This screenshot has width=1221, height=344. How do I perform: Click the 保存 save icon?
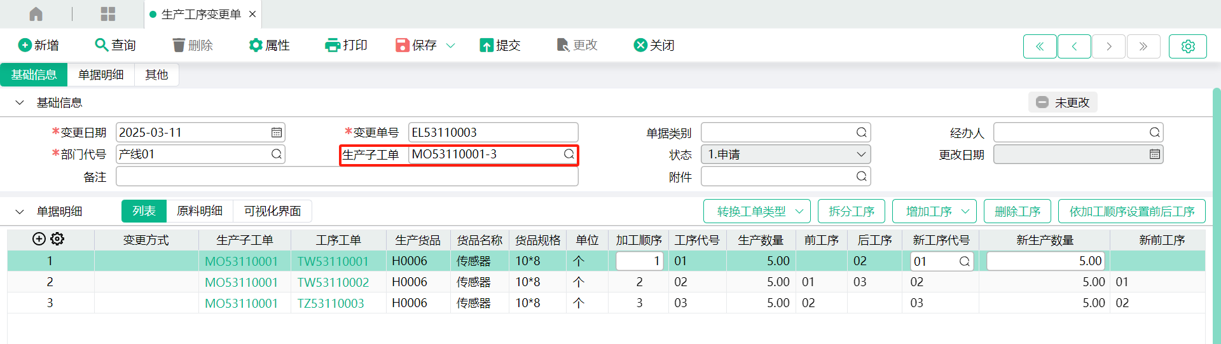point(402,45)
